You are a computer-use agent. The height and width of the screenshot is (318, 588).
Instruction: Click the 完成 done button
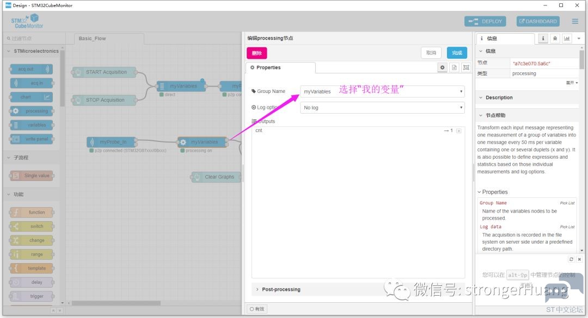(x=457, y=53)
